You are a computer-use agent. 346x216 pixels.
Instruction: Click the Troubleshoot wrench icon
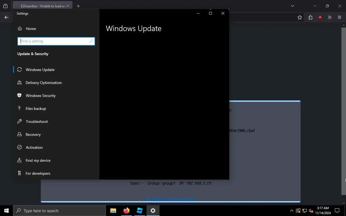19,122
